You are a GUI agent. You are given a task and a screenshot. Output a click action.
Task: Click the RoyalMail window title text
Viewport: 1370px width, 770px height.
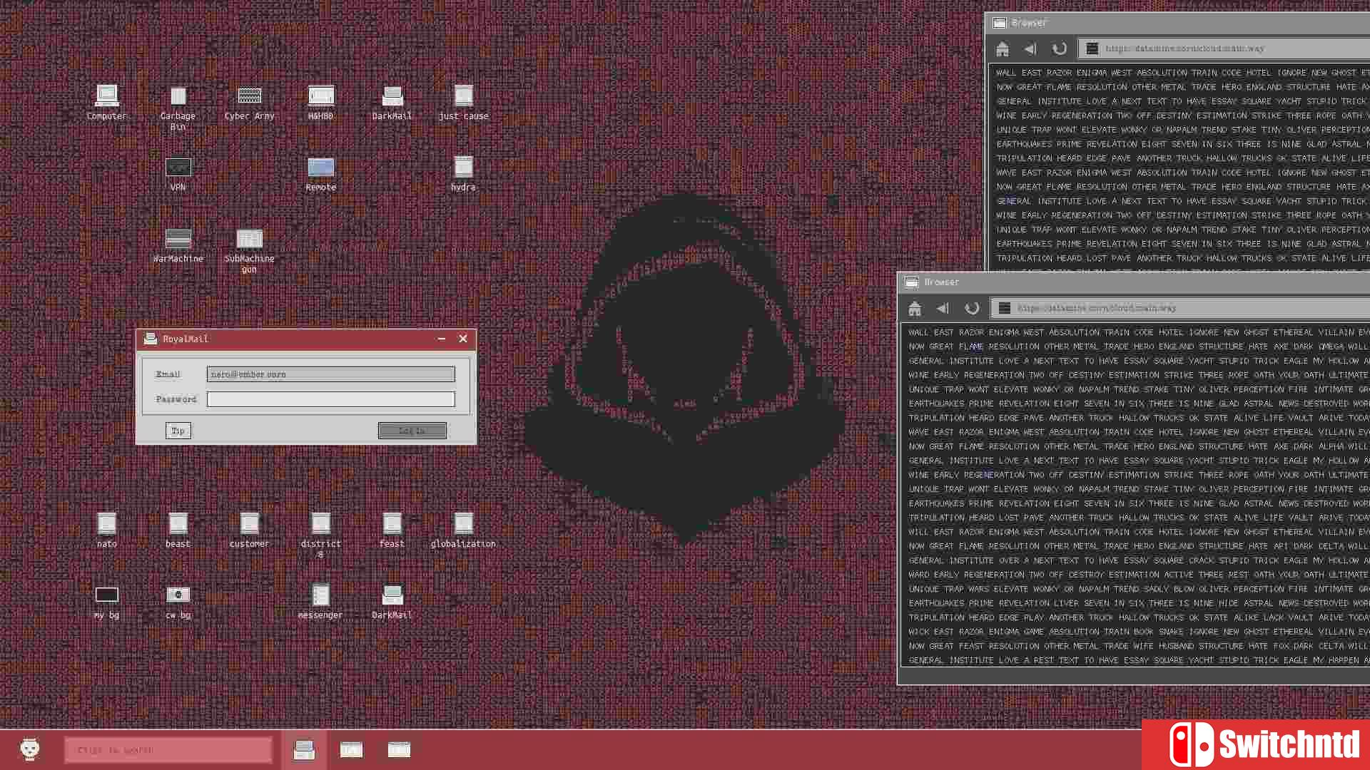click(x=186, y=339)
